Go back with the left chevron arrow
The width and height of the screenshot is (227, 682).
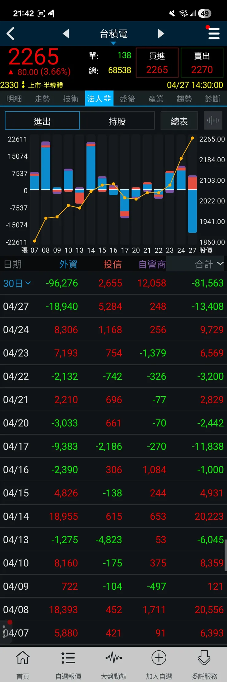(x=10, y=34)
